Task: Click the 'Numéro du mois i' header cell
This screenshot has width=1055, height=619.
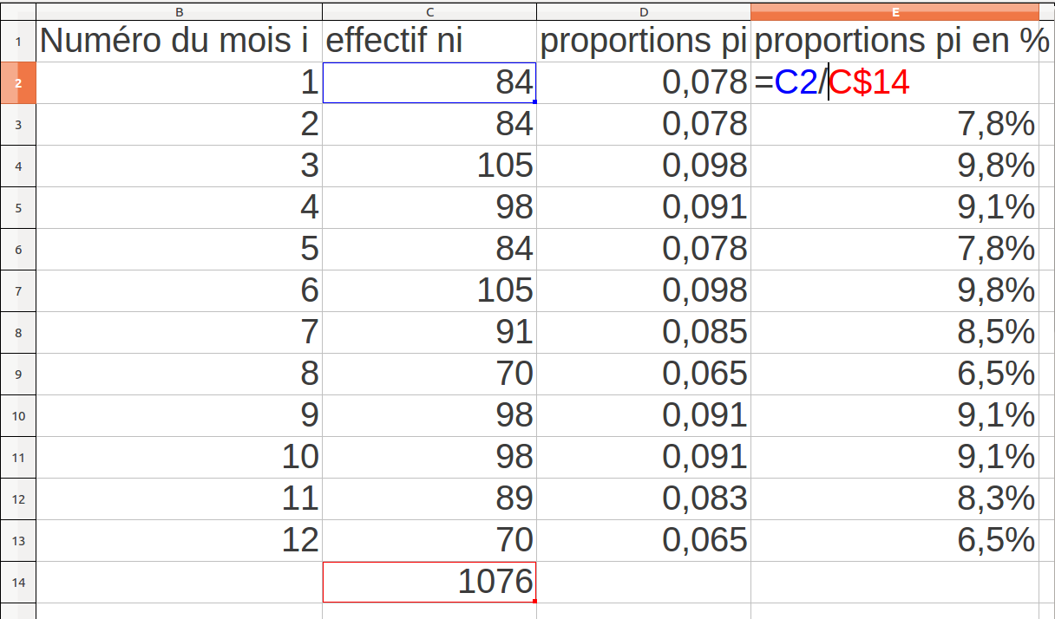Action: pyautogui.click(x=179, y=42)
